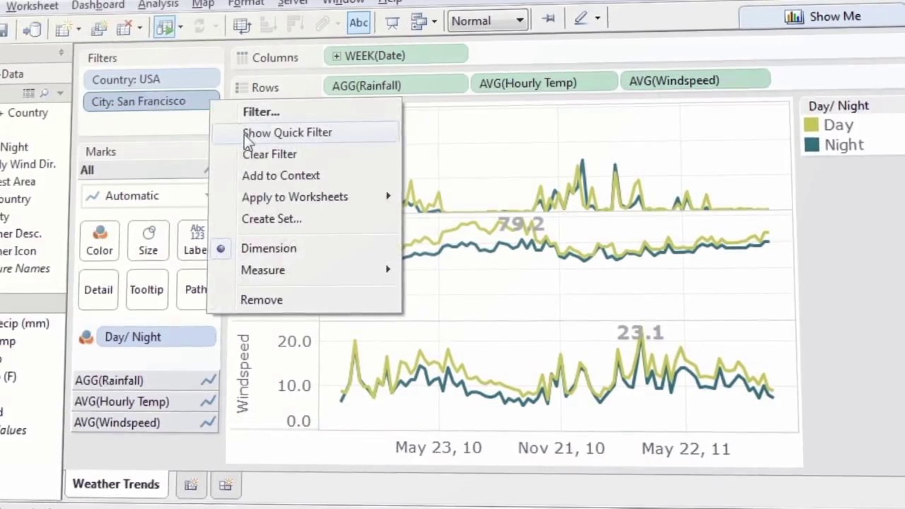Click the swap rows and columns icon
905x509 pixels.
241,26
